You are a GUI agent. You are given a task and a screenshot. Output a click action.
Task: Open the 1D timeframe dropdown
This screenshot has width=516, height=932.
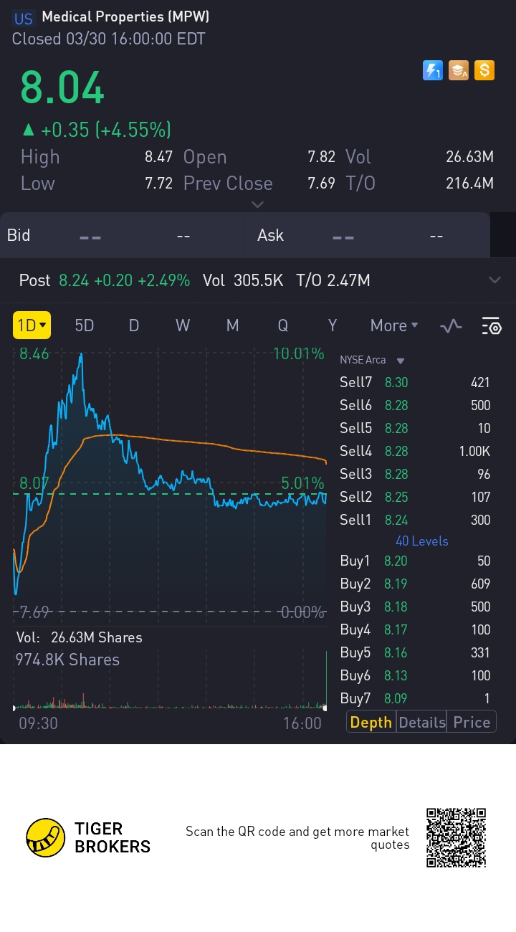click(x=32, y=325)
